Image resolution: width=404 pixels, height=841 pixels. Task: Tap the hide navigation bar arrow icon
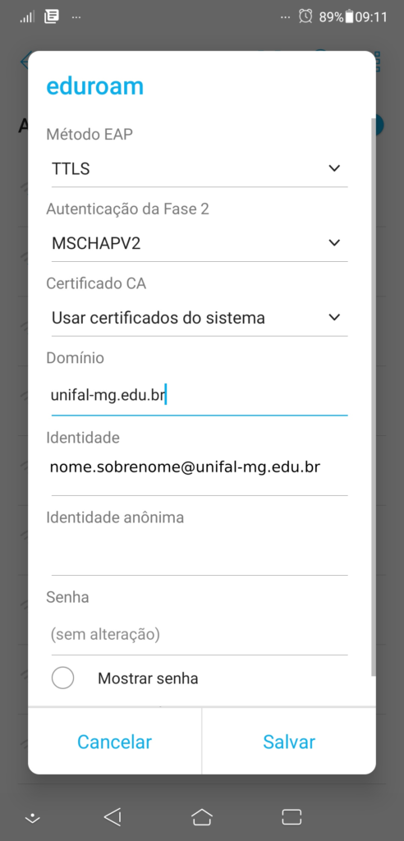click(x=33, y=818)
